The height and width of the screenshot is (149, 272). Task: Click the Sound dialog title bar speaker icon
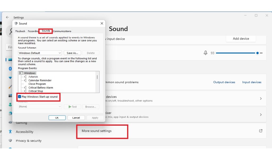click(16, 23)
